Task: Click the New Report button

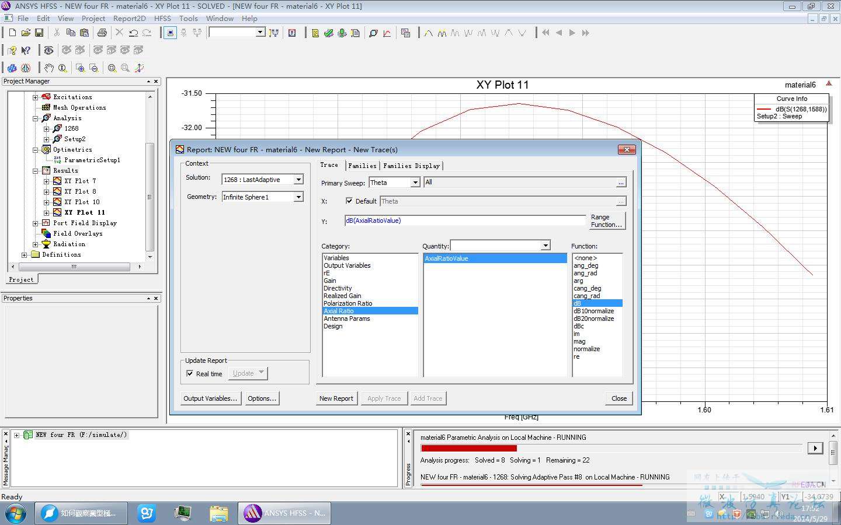Action: tap(336, 398)
